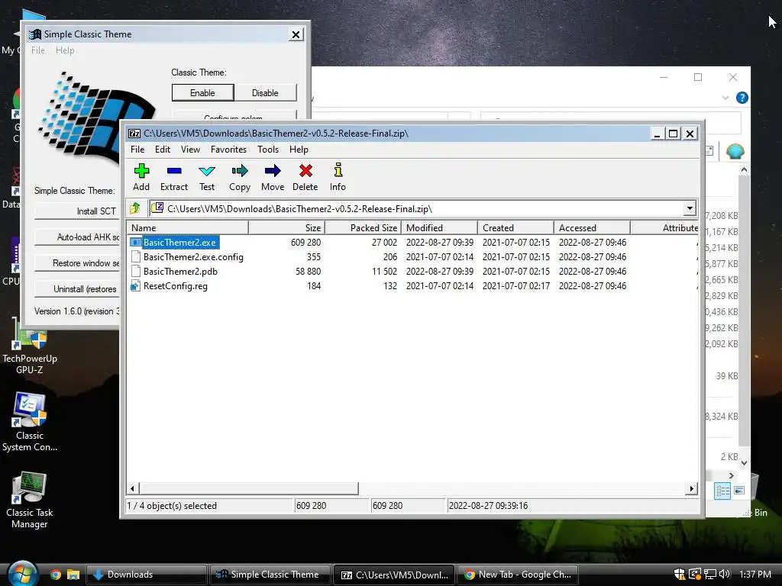782x586 pixels.
Task: Click the Extract toolbar icon
Action: [x=174, y=177]
